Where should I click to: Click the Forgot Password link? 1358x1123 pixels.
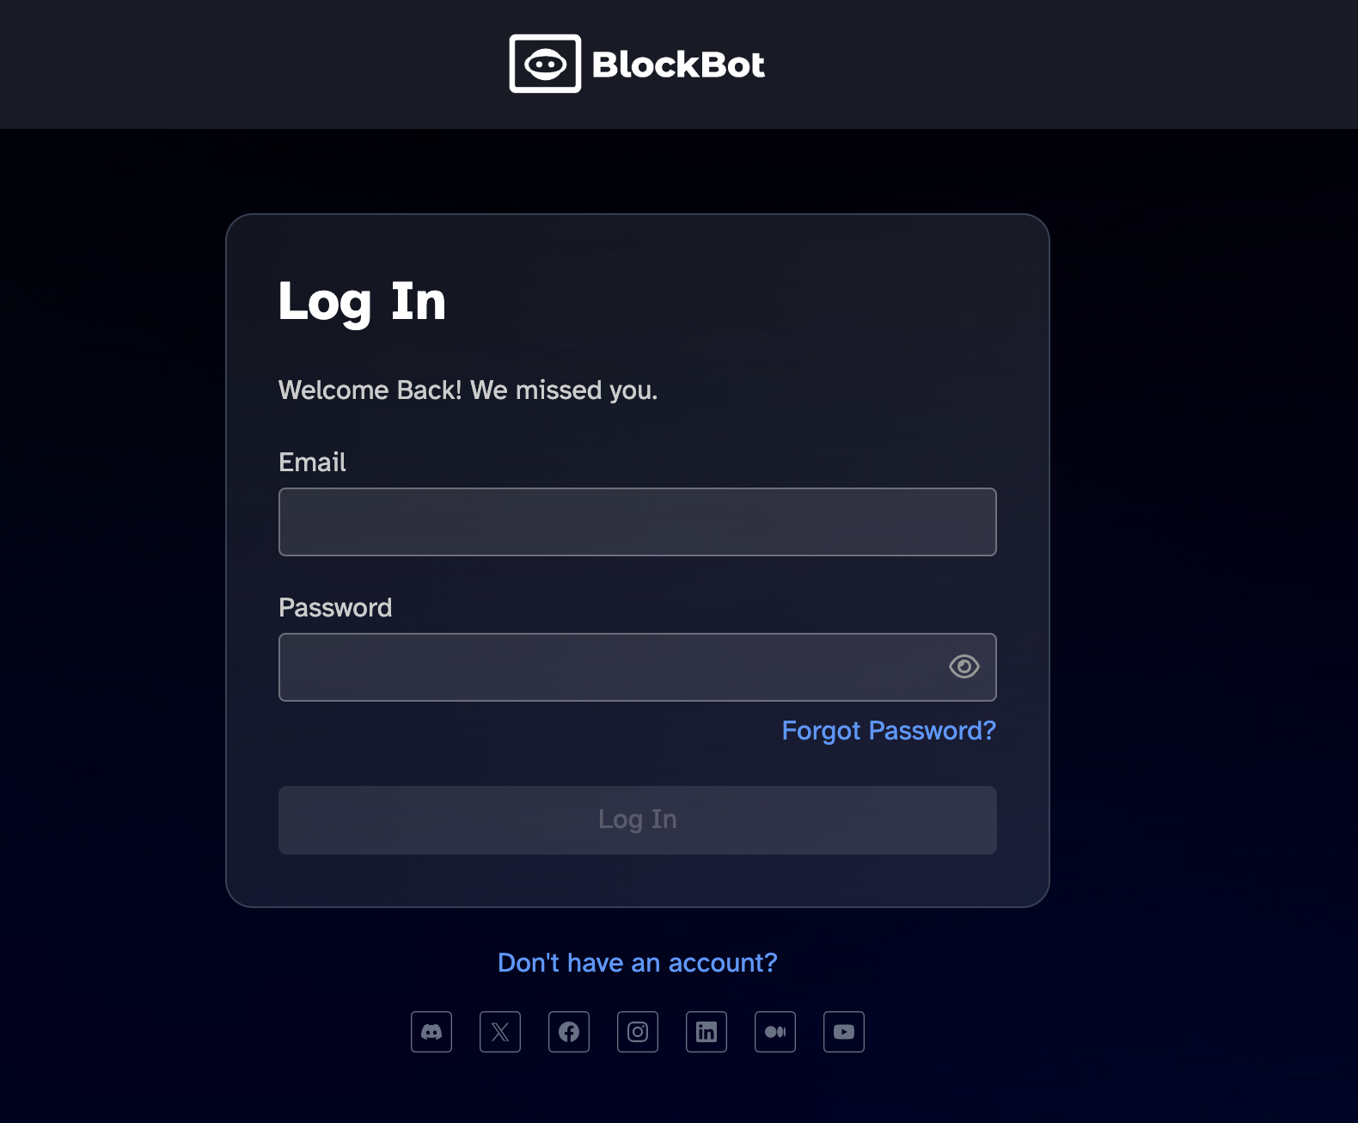(889, 730)
